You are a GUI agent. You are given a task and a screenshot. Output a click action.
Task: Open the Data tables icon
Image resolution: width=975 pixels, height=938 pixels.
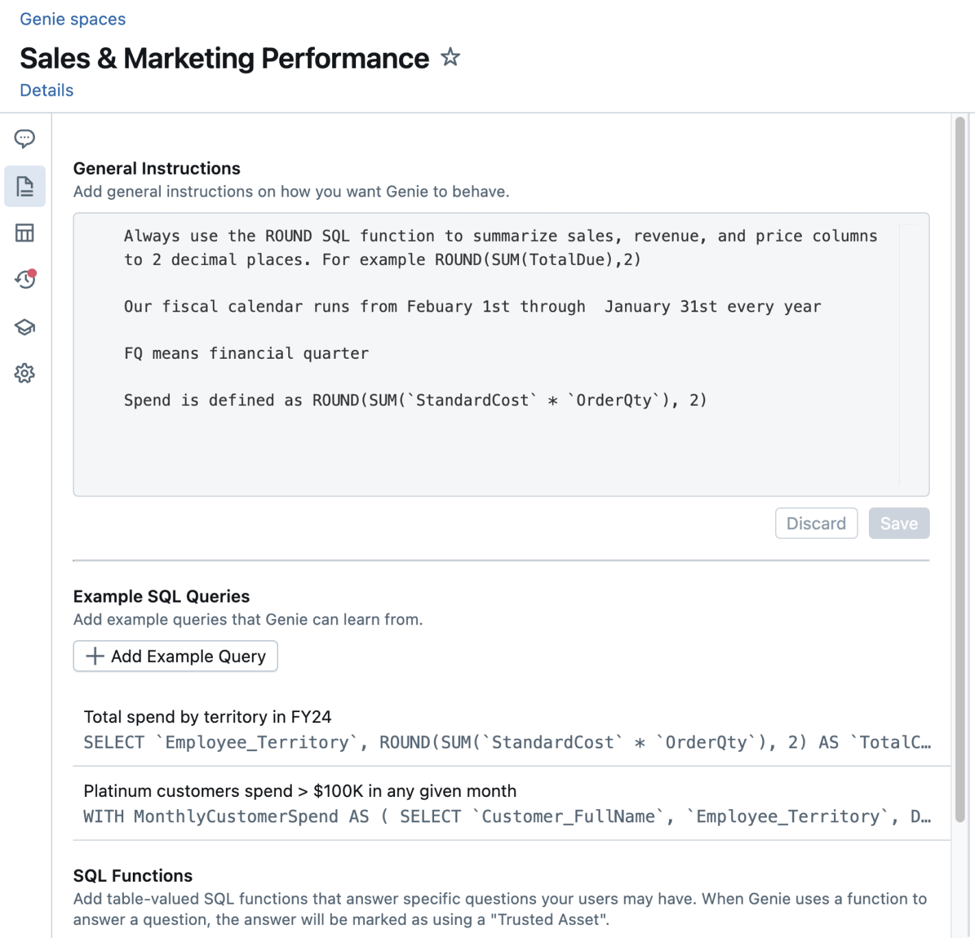point(25,233)
